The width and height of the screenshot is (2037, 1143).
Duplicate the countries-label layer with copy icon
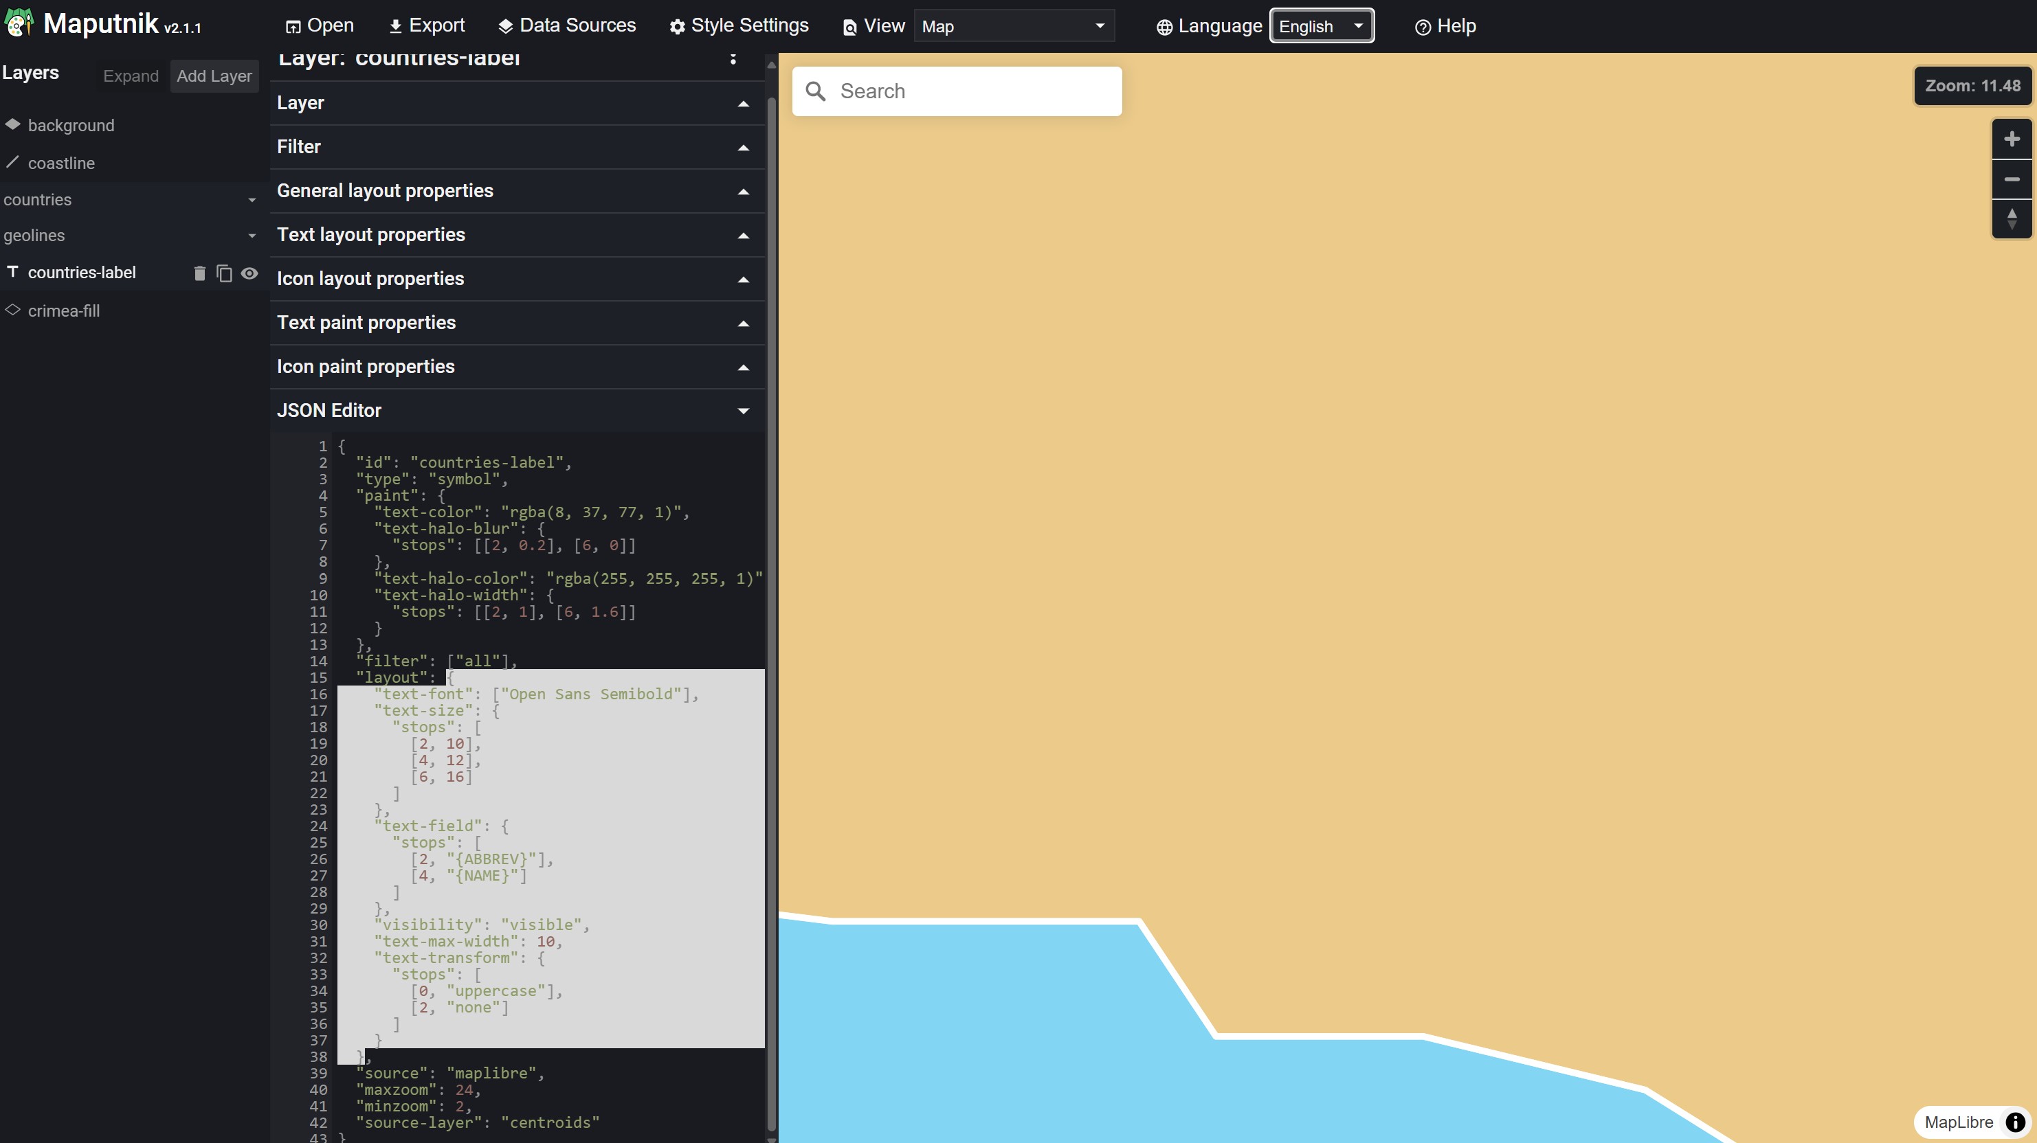224,273
